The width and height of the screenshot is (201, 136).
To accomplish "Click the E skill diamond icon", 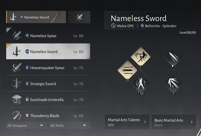I will coord(141,56).
